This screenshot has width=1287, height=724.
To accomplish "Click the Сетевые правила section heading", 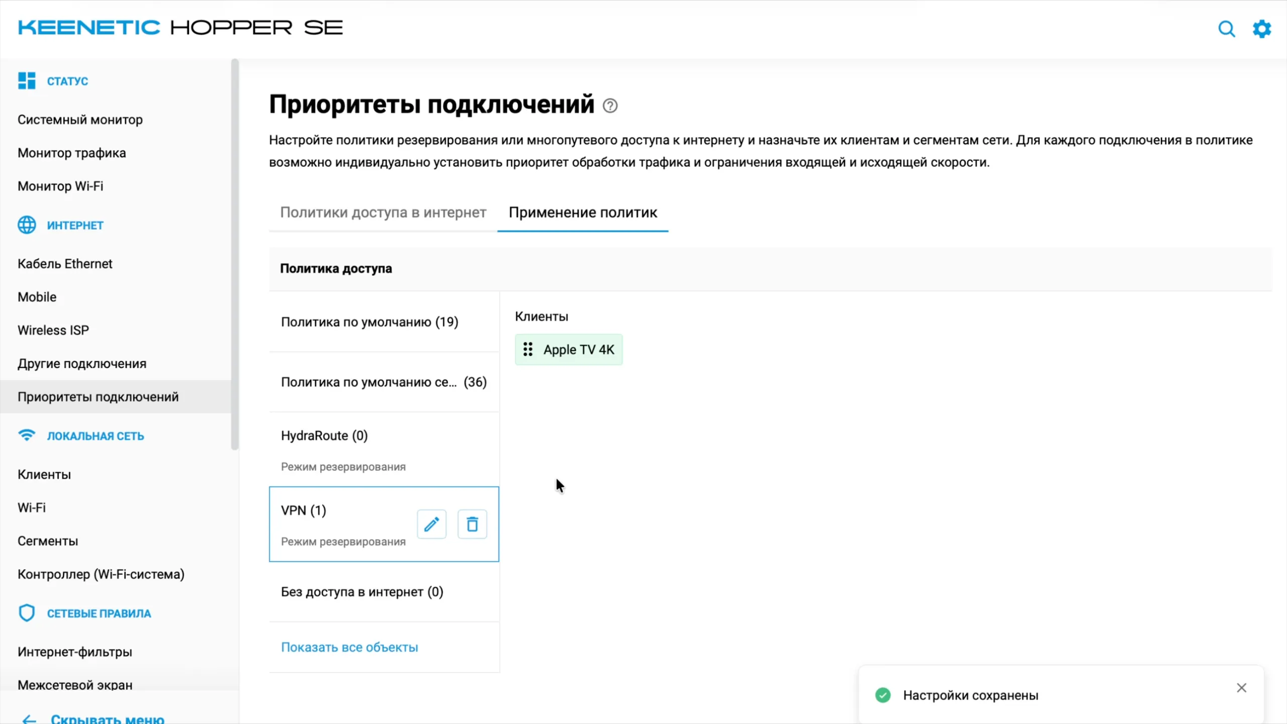I will [x=99, y=613].
